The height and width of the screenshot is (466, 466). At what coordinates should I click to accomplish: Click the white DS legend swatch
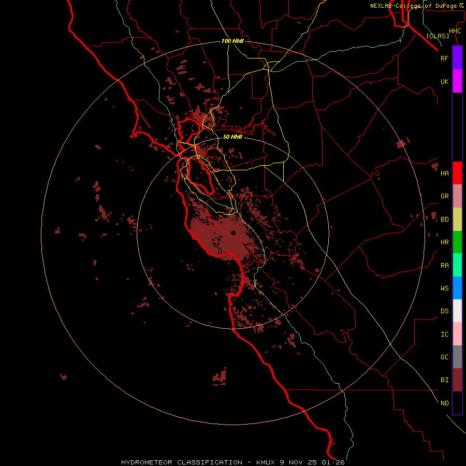pyautogui.click(x=457, y=311)
